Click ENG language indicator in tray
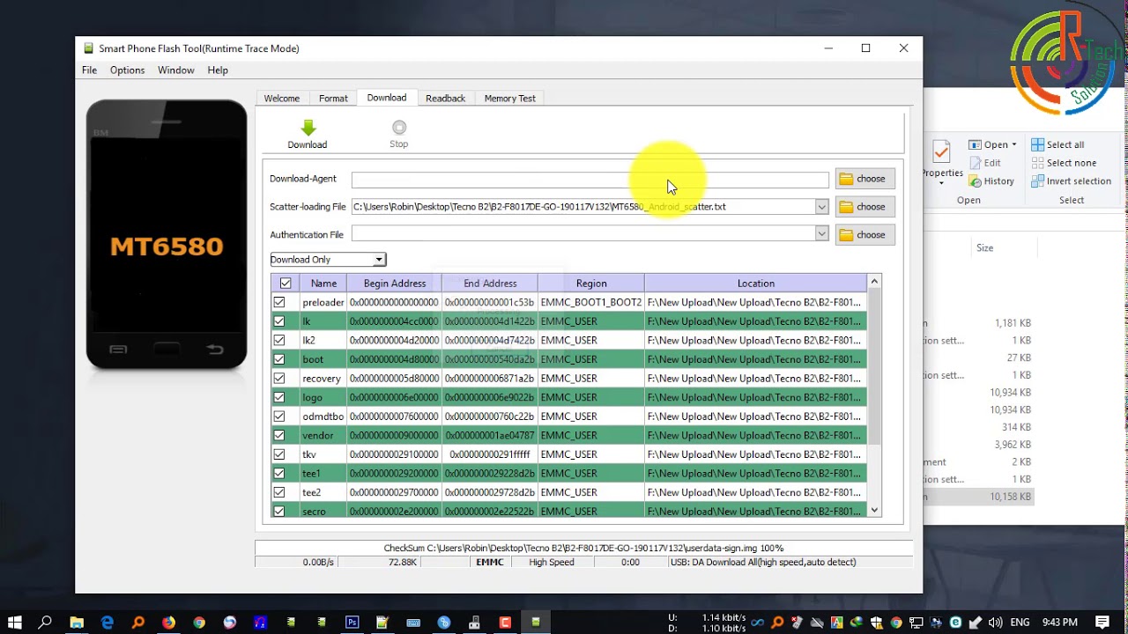Viewport: 1128px width, 634px height. click(1020, 623)
